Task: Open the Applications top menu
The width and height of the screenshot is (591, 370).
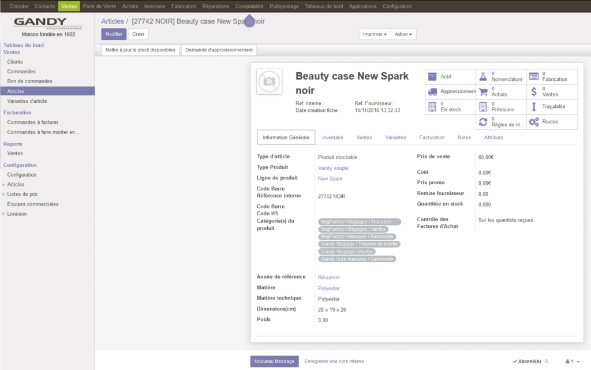Action: tap(362, 6)
